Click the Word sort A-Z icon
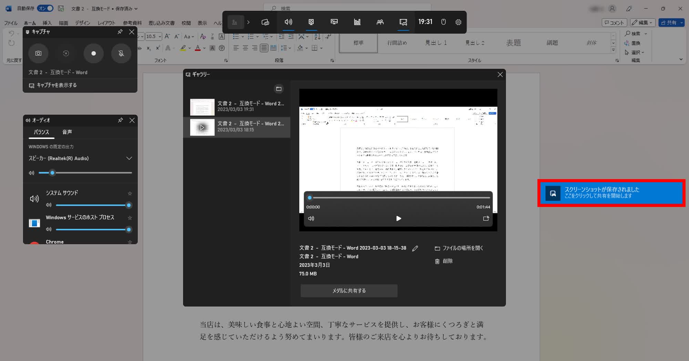The height and width of the screenshot is (361, 689). pyautogui.click(x=317, y=36)
